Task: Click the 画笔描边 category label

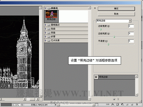Action: (55, 25)
